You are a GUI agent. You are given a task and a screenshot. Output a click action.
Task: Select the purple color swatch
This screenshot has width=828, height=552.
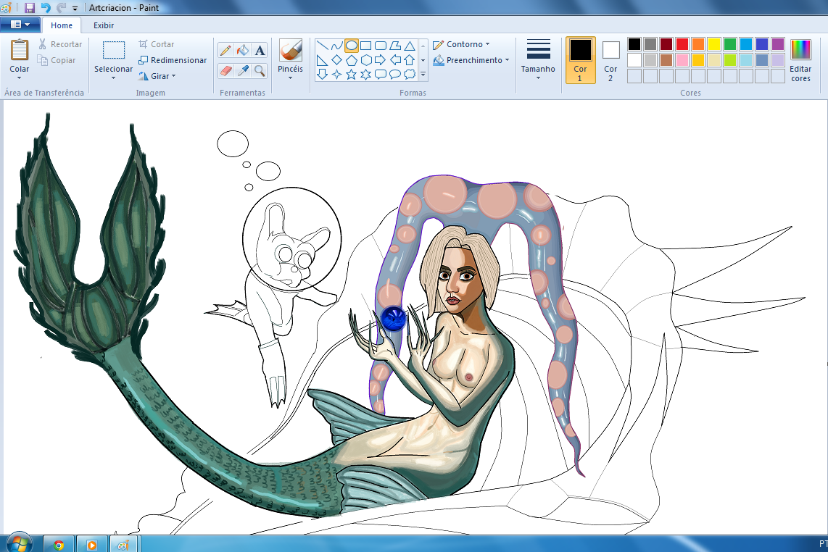click(778, 44)
